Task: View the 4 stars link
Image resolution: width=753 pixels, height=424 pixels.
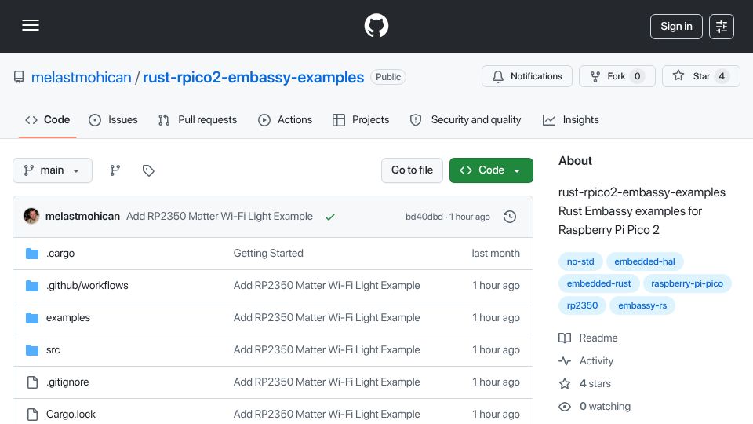Action: point(585,384)
